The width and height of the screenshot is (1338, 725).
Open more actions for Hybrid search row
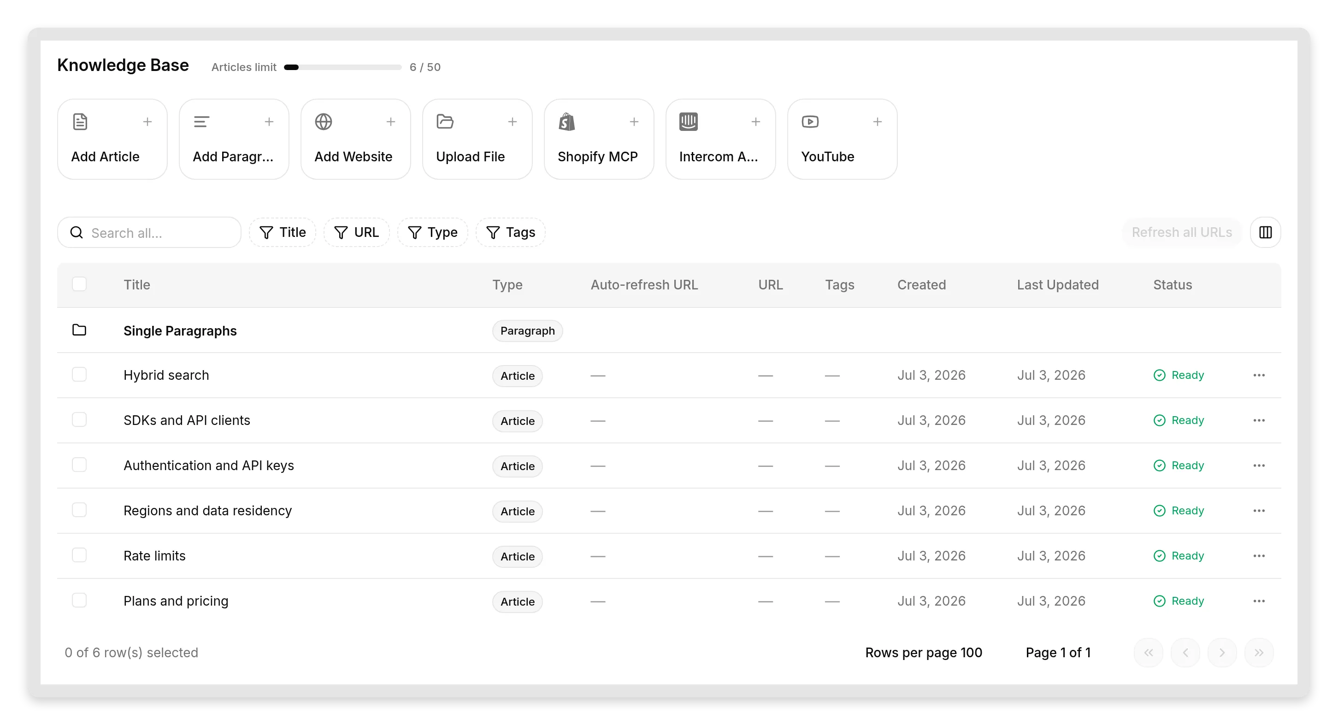click(x=1259, y=375)
